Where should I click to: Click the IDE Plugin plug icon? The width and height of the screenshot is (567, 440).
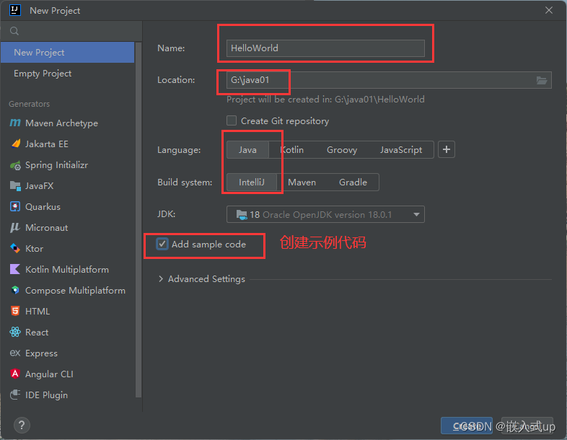[15, 395]
